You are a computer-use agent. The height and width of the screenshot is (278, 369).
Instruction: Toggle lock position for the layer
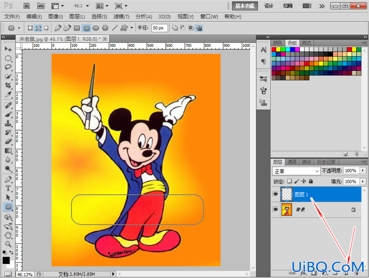tap(303, 181)
